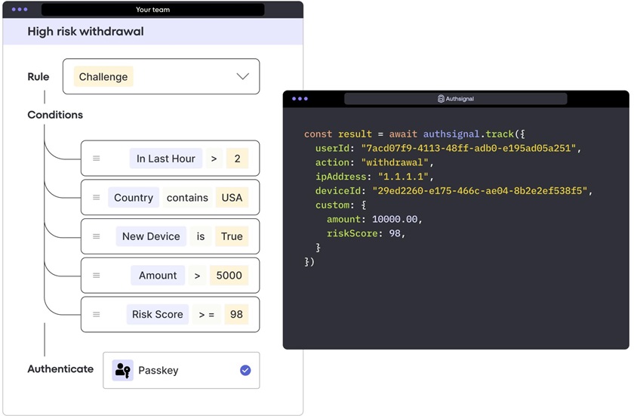This screenshot has height=416, width=634.
Task: Edit the 98 value in Risk Score condition
Action: coord(236,314)
